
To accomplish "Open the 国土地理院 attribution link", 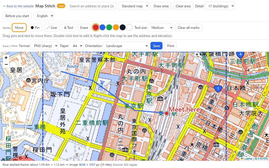I will (x=261, y=159).
